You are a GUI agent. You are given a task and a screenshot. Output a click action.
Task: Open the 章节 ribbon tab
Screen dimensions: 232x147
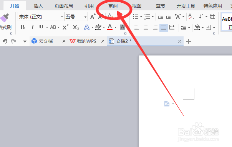pyautogui.click(x=161, y=6)
